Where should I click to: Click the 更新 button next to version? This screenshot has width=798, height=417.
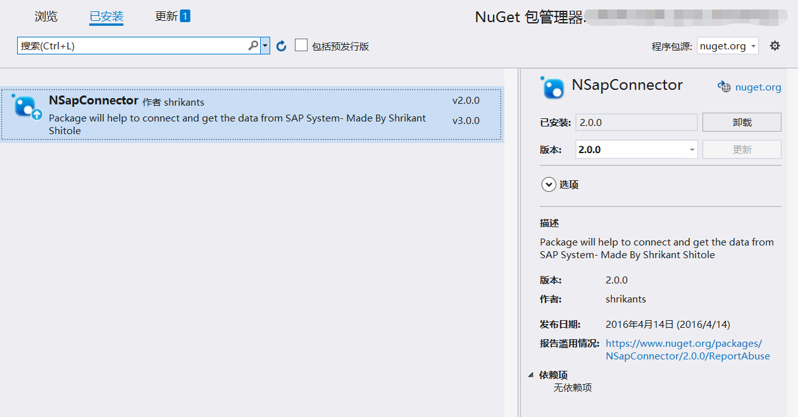[742, 150]
